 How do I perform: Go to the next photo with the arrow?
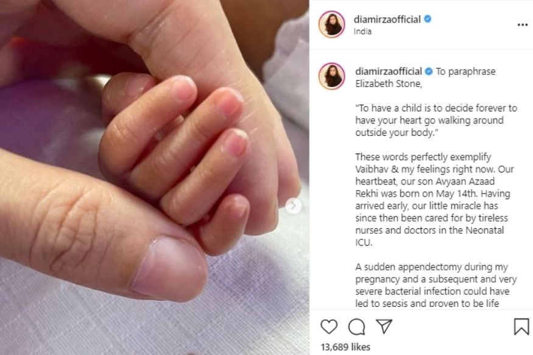coord(294,206)
